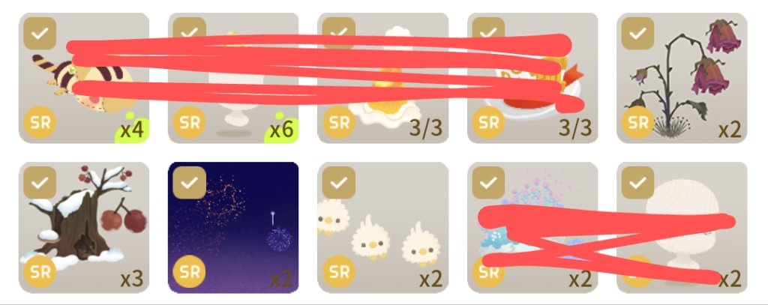Click the green x6 quantity label
The image size is (768, 305).
[281, 129]
